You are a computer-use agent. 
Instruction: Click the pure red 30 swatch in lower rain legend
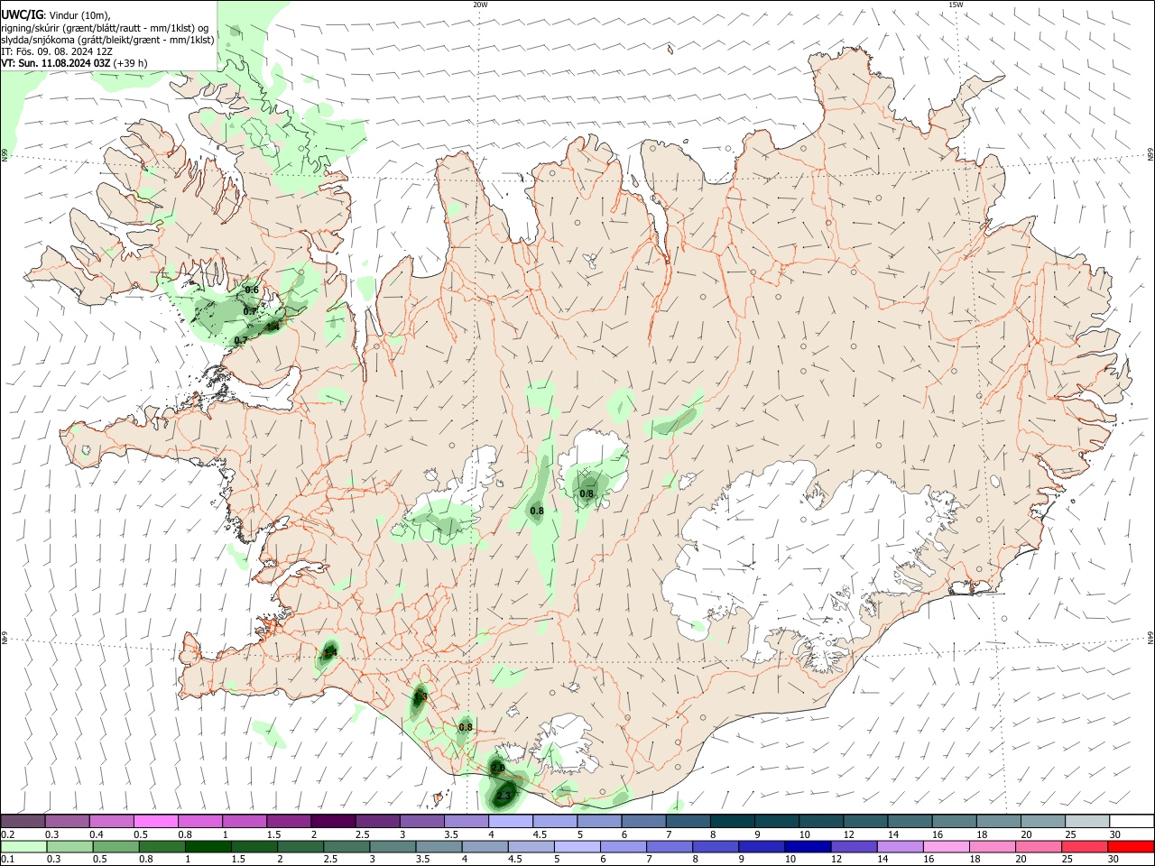click(1131, 847)
